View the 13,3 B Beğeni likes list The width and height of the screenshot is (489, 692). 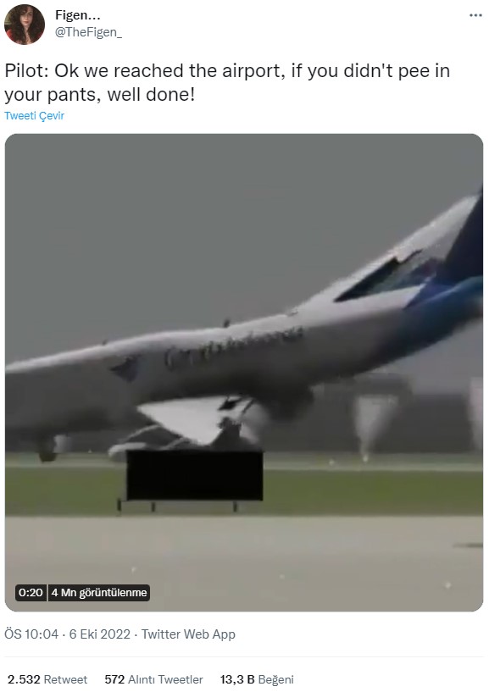point(257,679)
